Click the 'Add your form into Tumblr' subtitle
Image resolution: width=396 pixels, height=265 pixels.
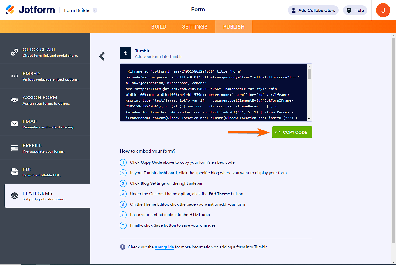coord(158,57)
